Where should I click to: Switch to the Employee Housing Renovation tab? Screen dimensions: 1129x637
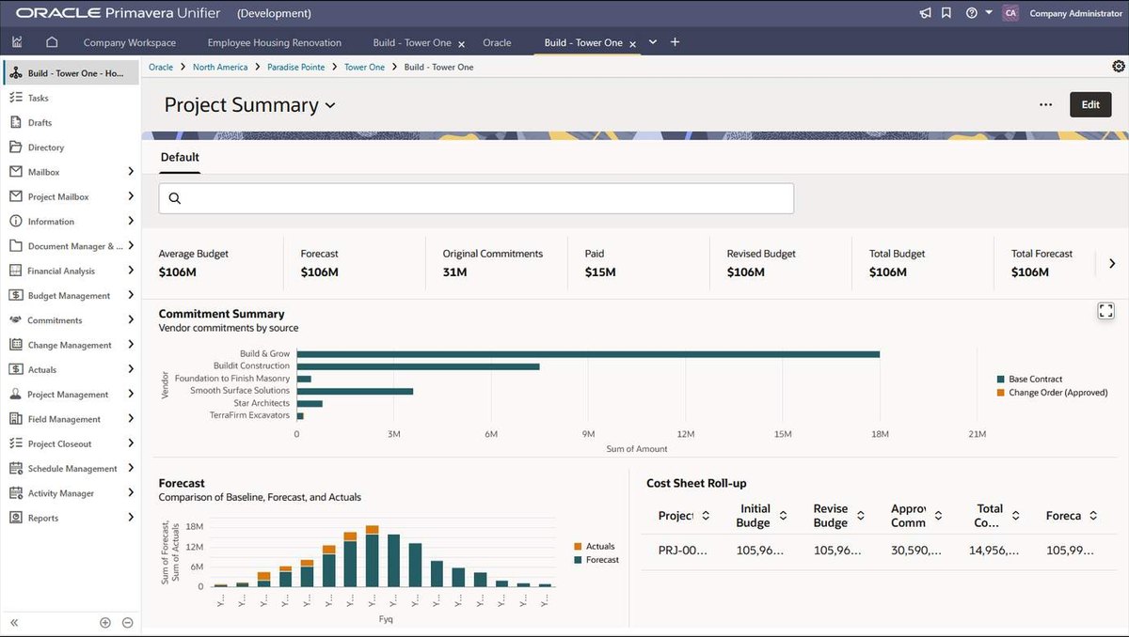click(x=275, y=42)
